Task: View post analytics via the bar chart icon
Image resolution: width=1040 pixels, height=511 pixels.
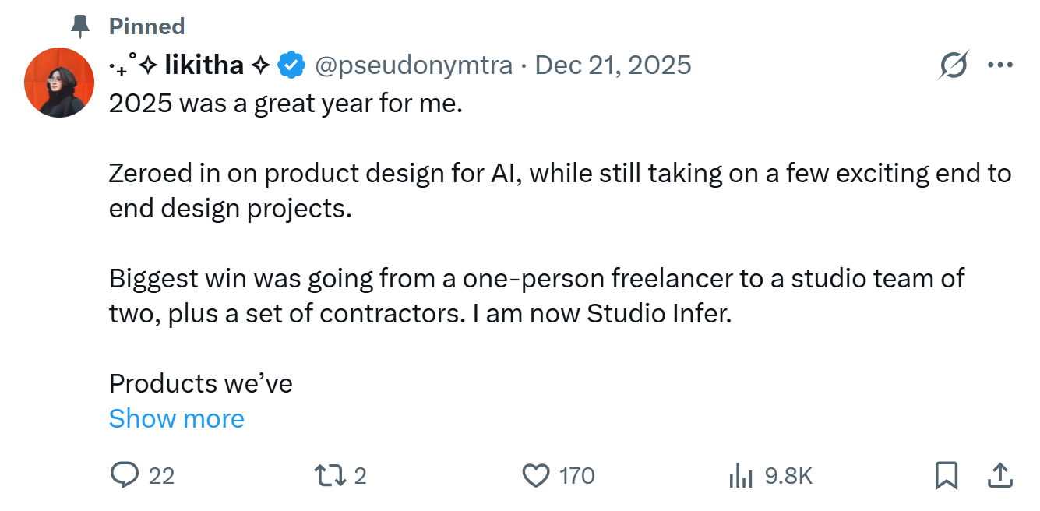Action: (x=739, y=475)
